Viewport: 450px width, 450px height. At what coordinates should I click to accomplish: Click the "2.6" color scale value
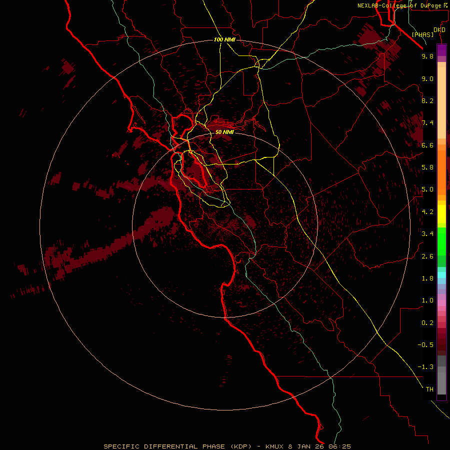[427, 256]
